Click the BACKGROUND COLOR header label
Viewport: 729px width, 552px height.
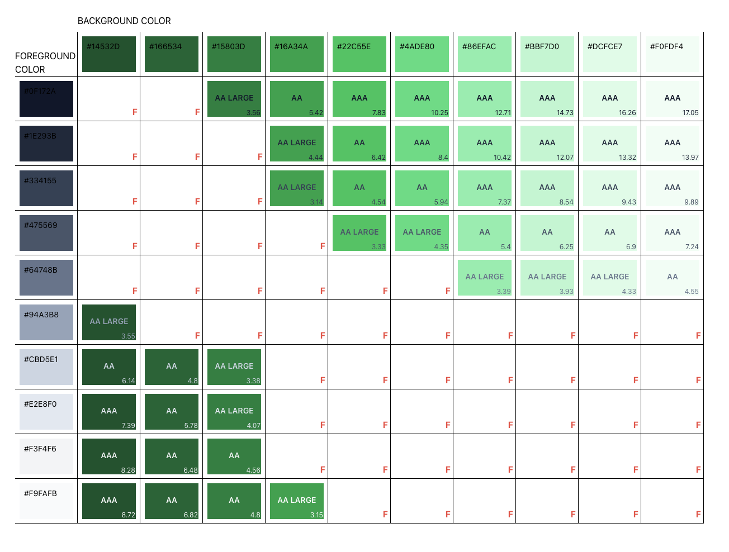coord(124,21)
